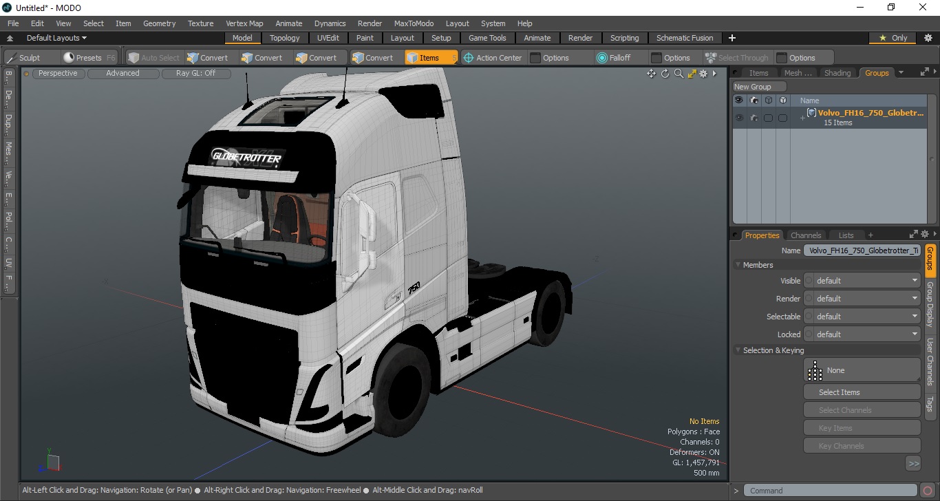Toggle Ray GL: Off button
The image size is (940, 501).
point(195,73)
